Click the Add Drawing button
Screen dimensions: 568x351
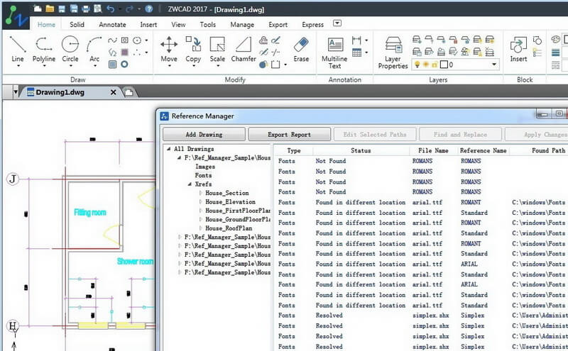[204, 134]
